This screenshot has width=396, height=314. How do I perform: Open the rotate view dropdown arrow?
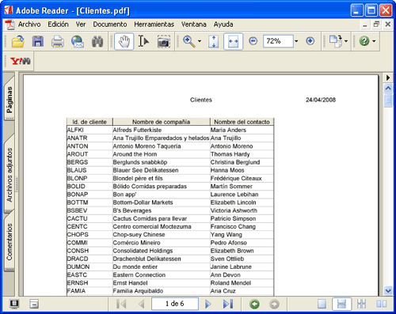[346, 41]
